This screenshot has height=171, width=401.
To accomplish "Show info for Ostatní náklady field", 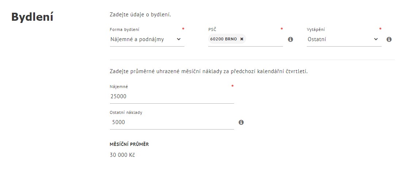I will (x=241, y=122).
